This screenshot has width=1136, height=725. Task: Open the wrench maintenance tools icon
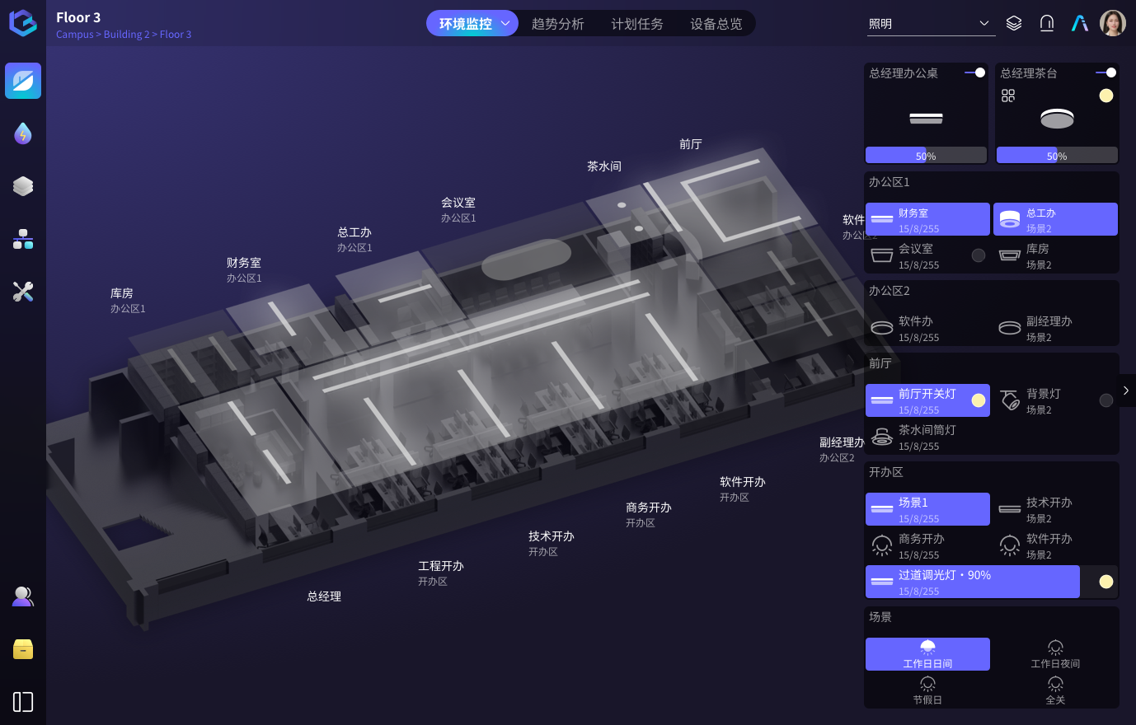coord(23,292)
